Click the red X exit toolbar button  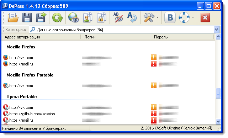(x=205, y=17)
